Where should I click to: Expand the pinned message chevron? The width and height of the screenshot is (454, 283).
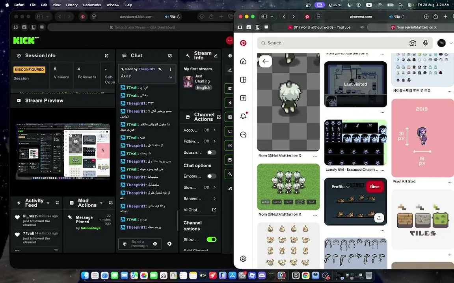(171, 77)
